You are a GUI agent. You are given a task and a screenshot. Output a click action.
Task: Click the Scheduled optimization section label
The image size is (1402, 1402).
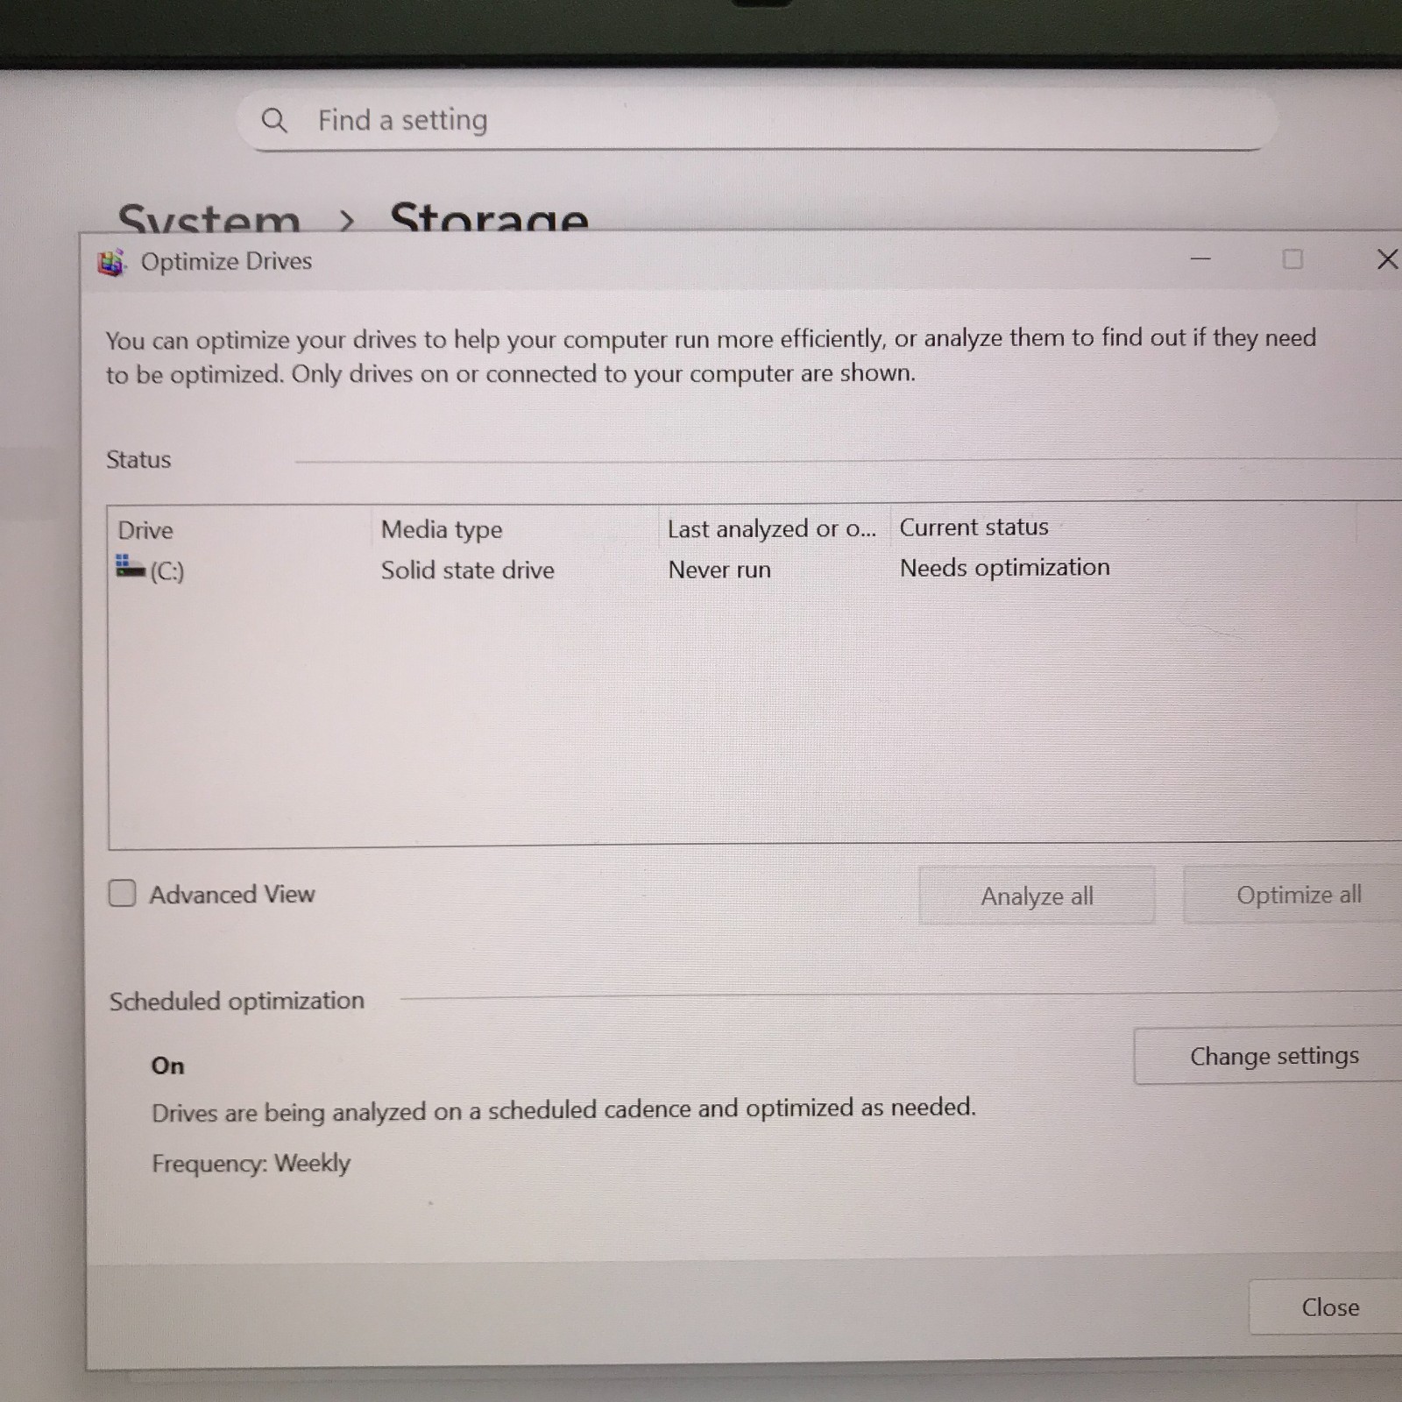coord(237,1001)
